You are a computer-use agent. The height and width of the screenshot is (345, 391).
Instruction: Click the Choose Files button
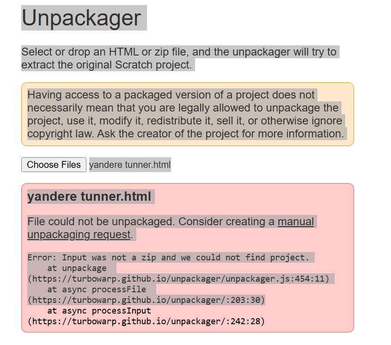tap(54, 165)
